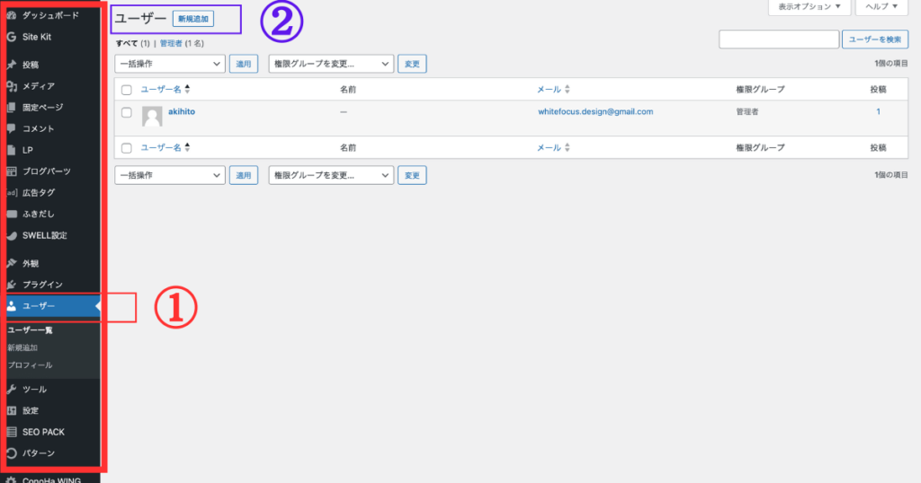The image size is (921, 483).
Task: Sort by ユーザー名 arrows in the table header
Action: [x=187, y=89]
